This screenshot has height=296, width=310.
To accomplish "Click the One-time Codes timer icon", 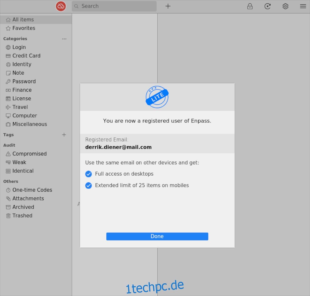I will point(8,190).
